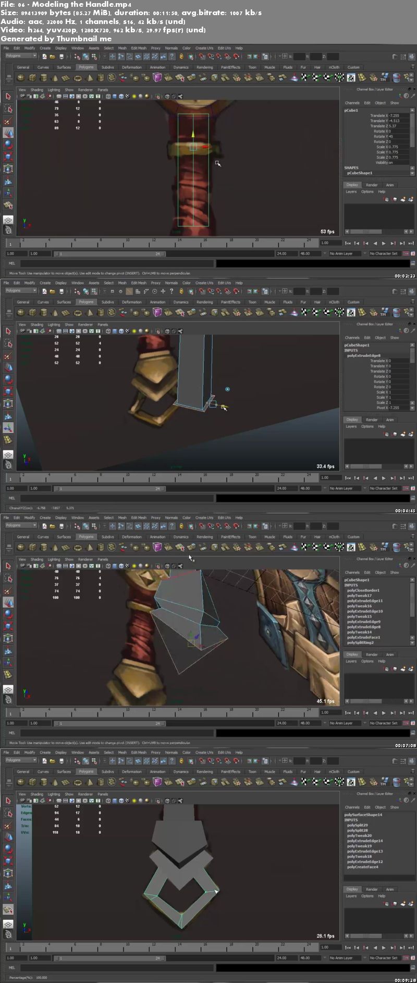This screenshot has width=417, height=983.
Task: Open No Anim Layer dropdown in the 00:07:08 frame
Action: click(345, 723)
